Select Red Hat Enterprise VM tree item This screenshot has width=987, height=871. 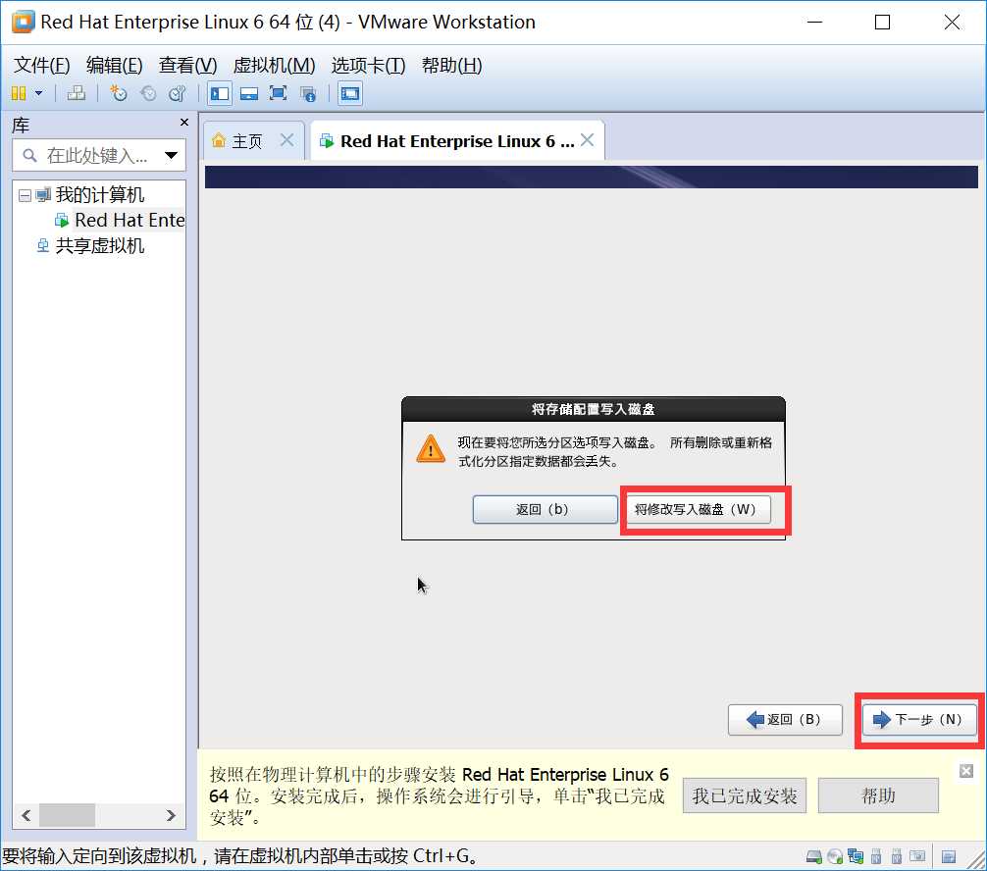(x=130, y=221)
